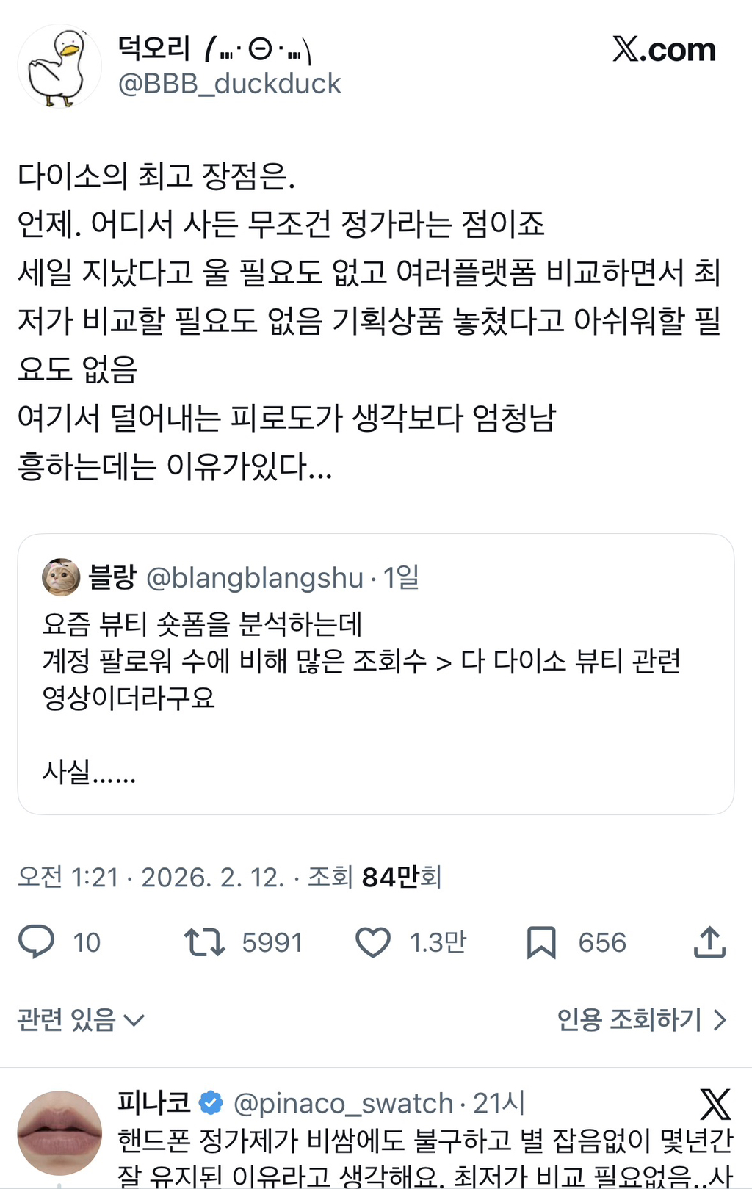Open the cat avatar of 블랑
The height and width of the screenshot is (1189, 752).
tap(61, 577)
